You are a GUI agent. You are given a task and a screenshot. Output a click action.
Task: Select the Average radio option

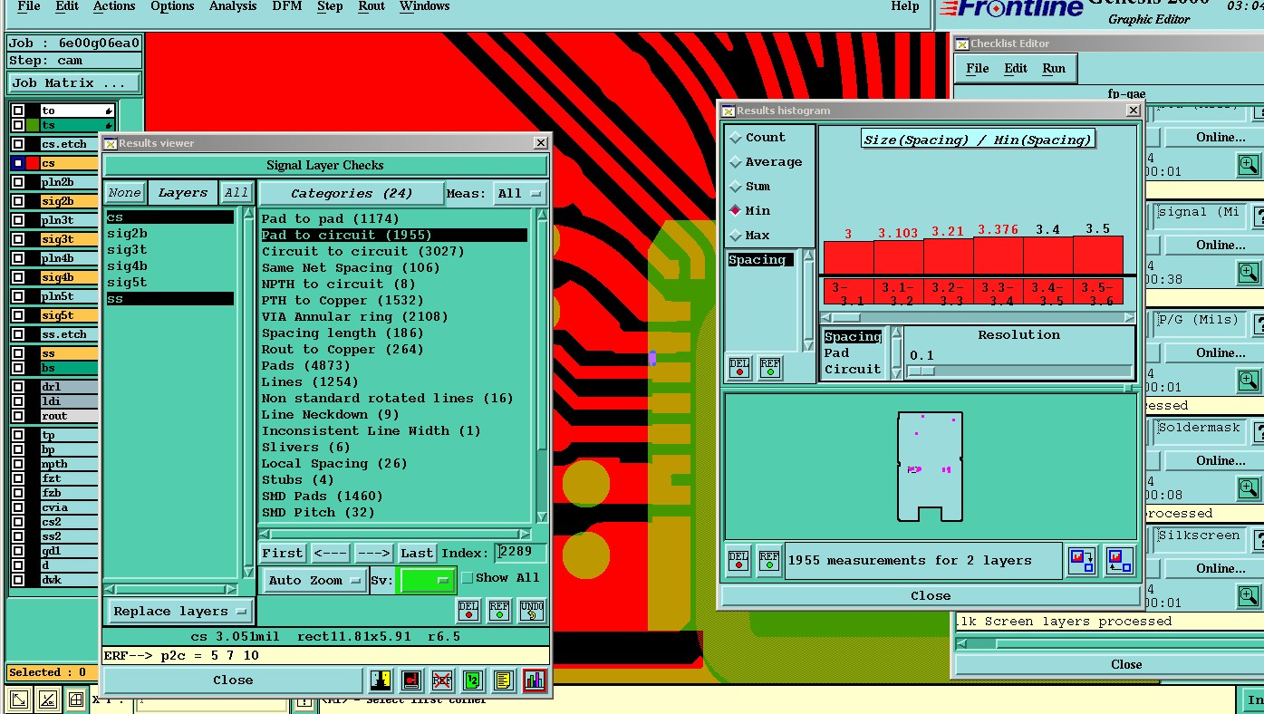pyautogui.click(x=736, y=162)
